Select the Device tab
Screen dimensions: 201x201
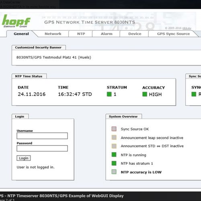tap(135, 34)
